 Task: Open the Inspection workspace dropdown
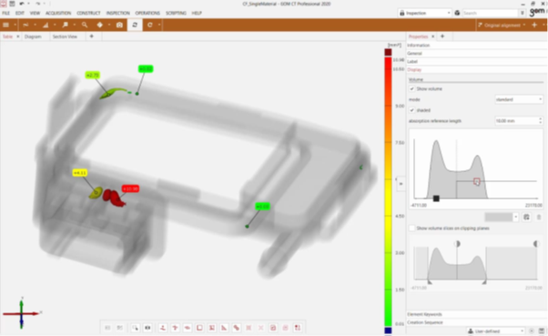pos(425,13)
